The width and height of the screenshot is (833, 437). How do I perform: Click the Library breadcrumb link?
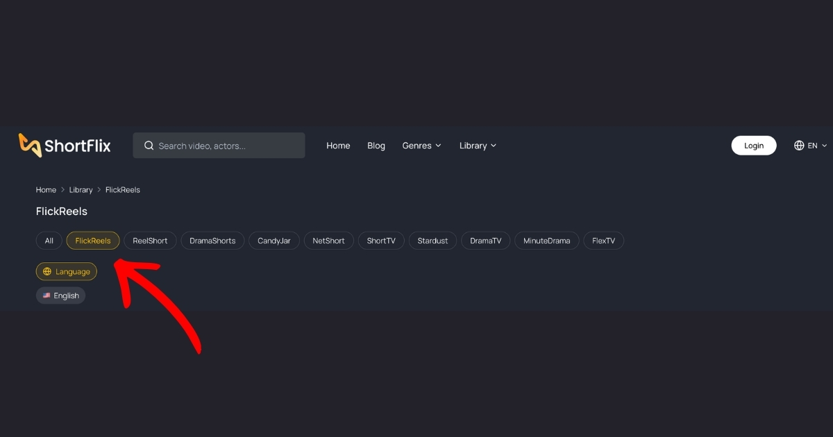click(81, 189)
